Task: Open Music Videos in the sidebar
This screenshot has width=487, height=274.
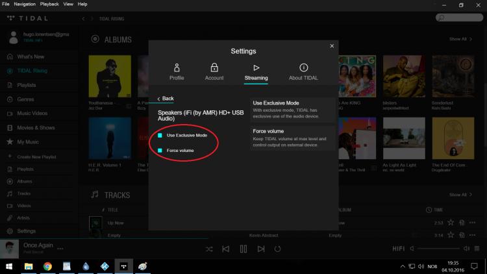Action: tap(32, 114)
